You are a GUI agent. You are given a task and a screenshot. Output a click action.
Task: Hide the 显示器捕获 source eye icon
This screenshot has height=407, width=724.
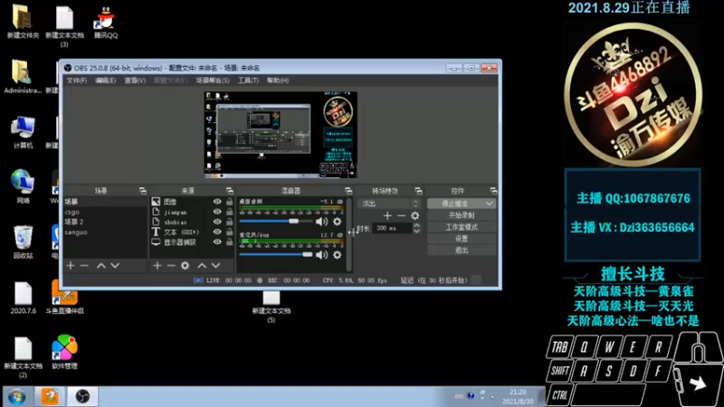click(217, 241)
